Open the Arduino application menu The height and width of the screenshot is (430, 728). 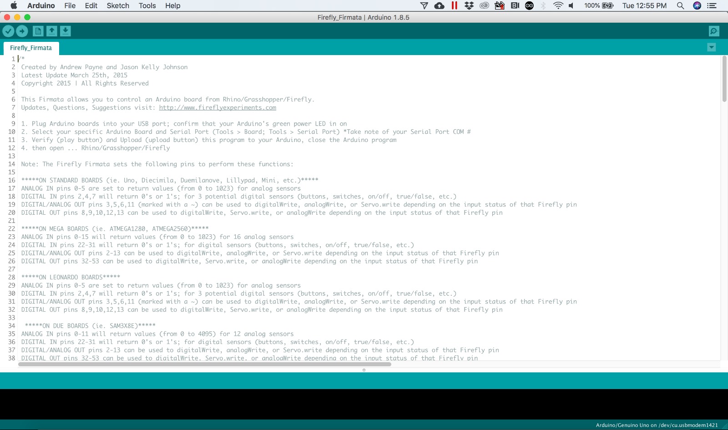pos(41,5)
